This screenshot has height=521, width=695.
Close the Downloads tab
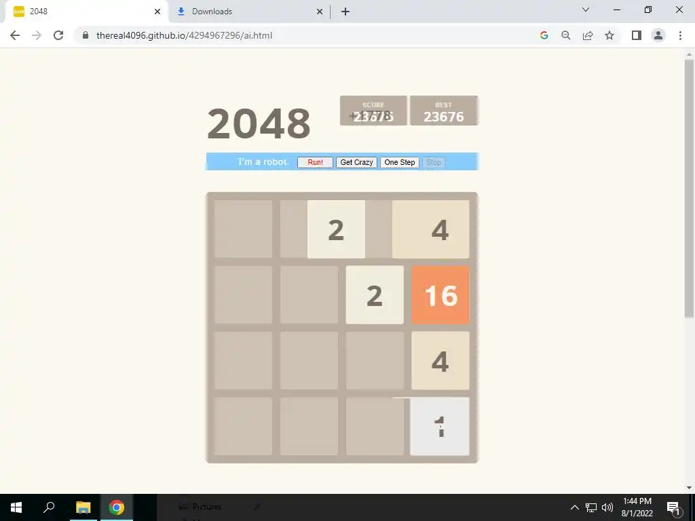point(320,12)
